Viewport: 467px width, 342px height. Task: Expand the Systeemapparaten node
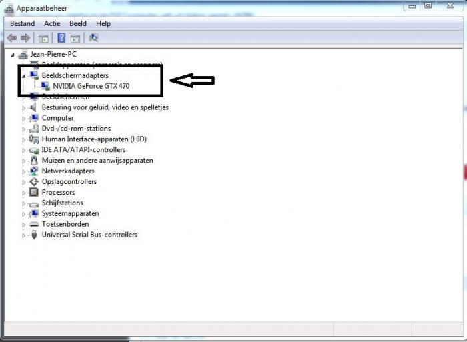coord(24,214)
